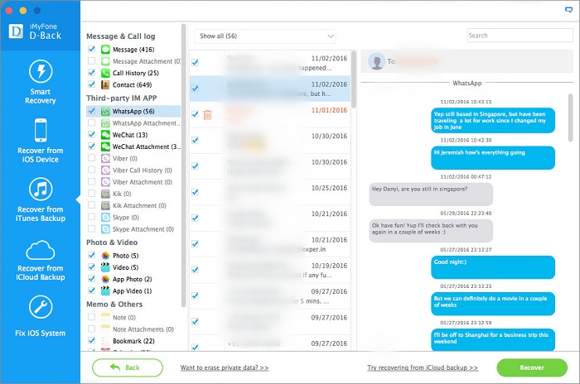Viewport: 580px width, 384px height.
Task: Open the Recover from iCloud Backup cloud icon
Action: [41, 250]
